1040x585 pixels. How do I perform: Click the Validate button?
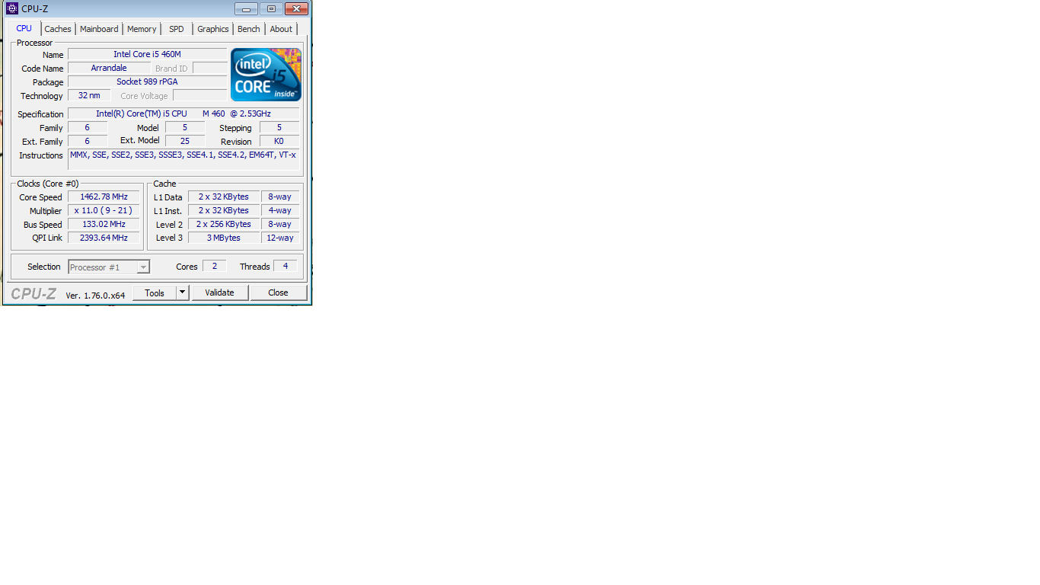tap(220, 292)
